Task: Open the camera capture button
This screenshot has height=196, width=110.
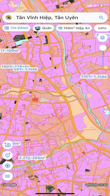Action: click(x=8, y=145)
